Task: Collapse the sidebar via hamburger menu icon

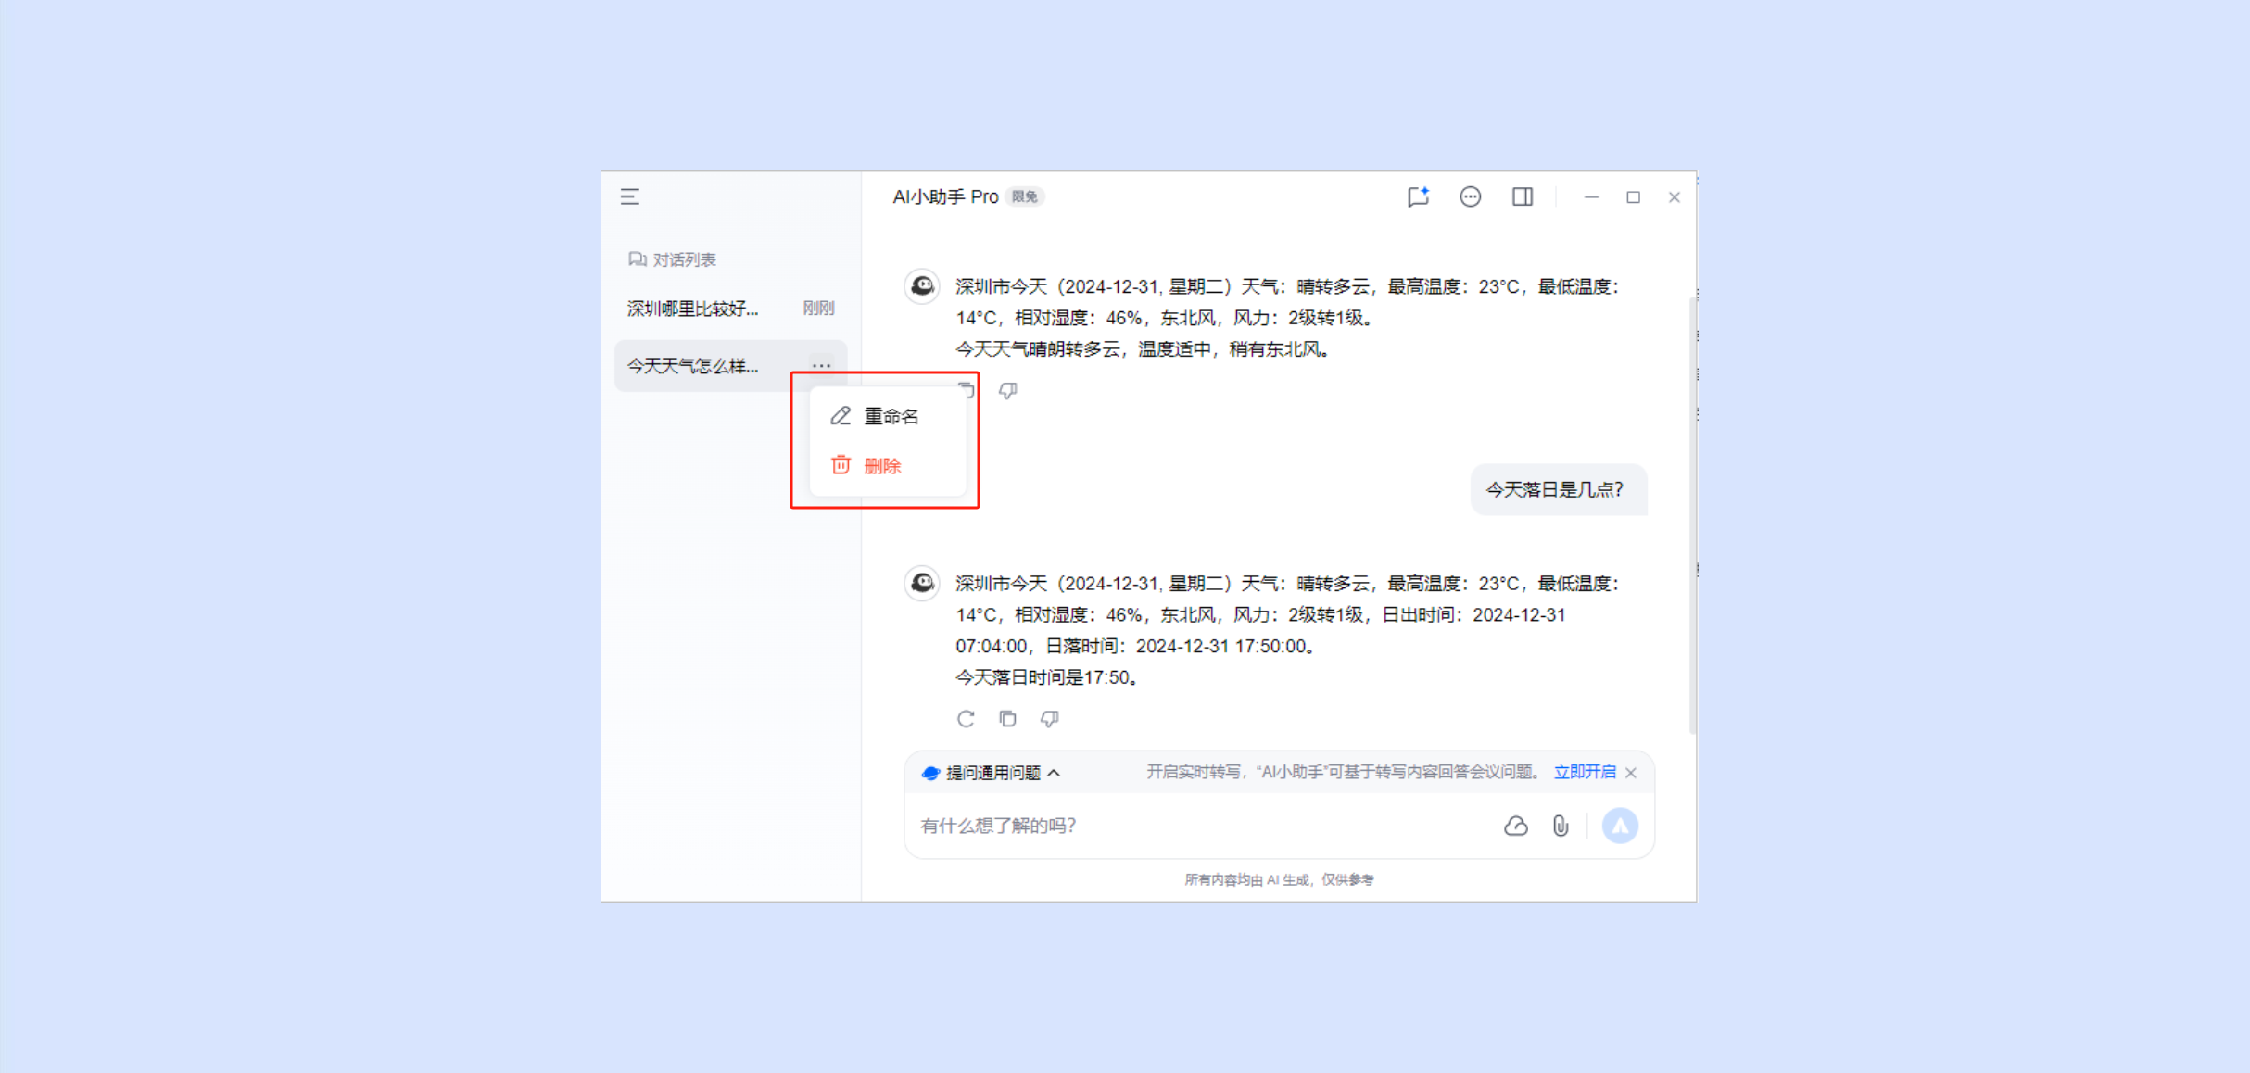Action: pyautogui.click(x=630, y=196)
